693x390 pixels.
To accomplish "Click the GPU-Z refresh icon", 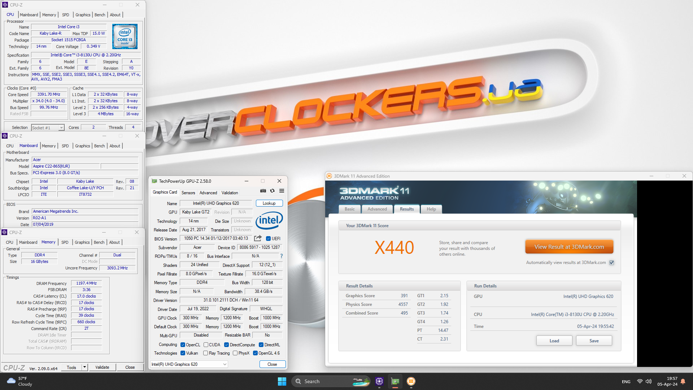I will 273,191.
